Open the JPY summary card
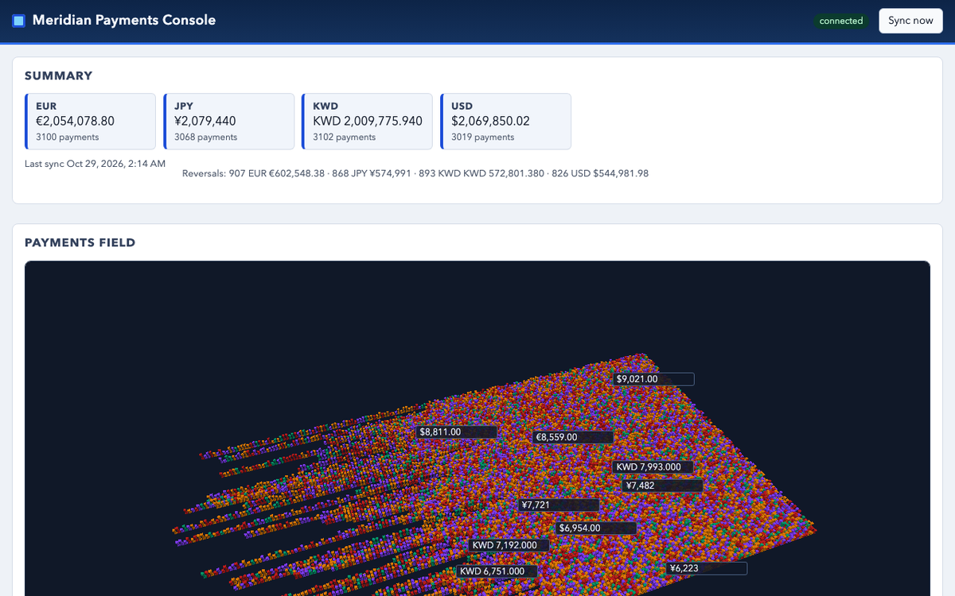Image resolution: width=955 pixels, height=596 pixels. click(228, 122)
